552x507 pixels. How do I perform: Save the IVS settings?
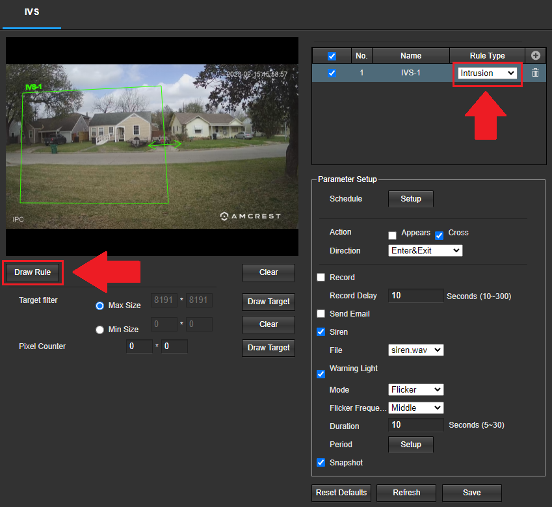[472, 493]
